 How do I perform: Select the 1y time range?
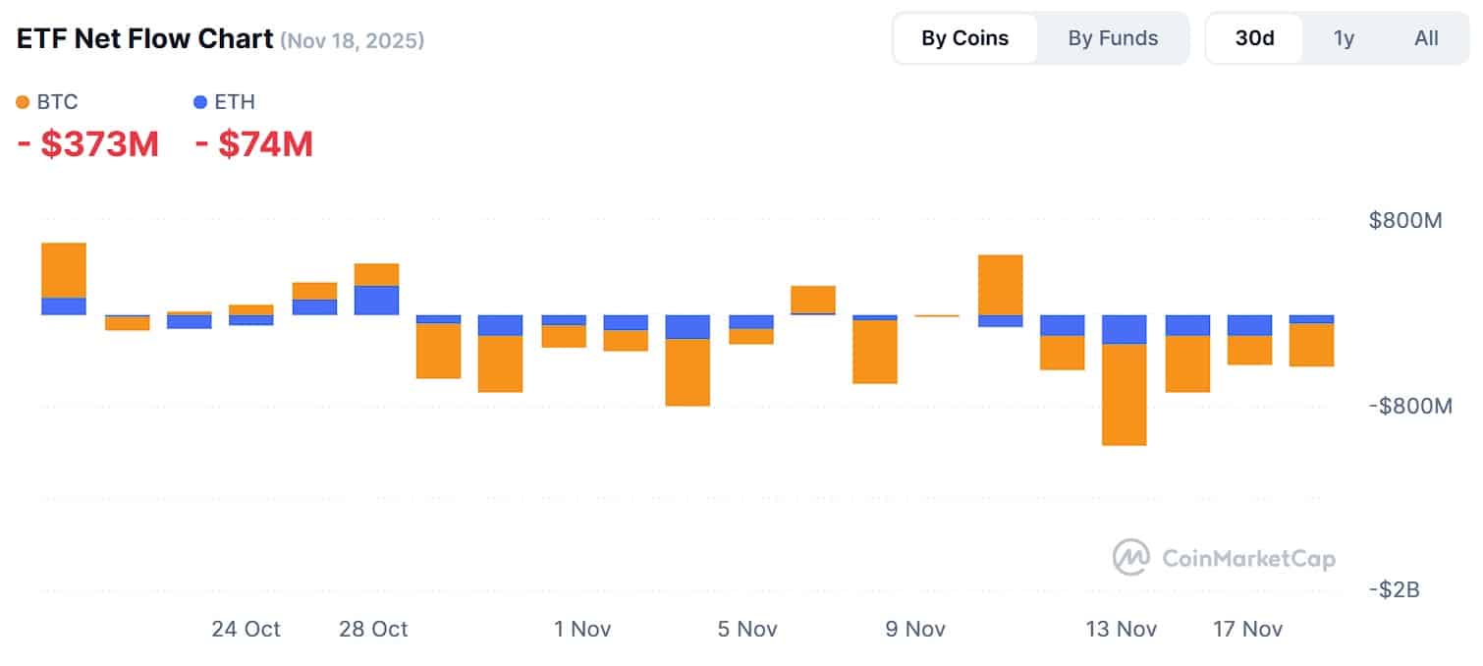pyautogui.click(x=1344, y=38)
